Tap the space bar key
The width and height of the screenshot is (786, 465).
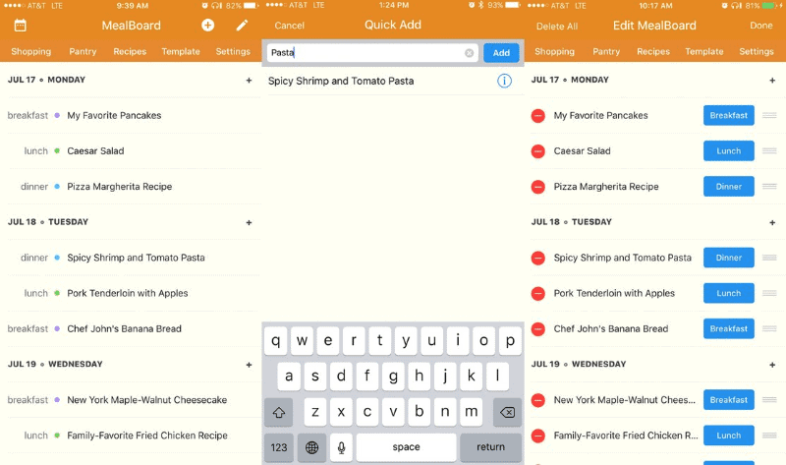click(406, 447)
